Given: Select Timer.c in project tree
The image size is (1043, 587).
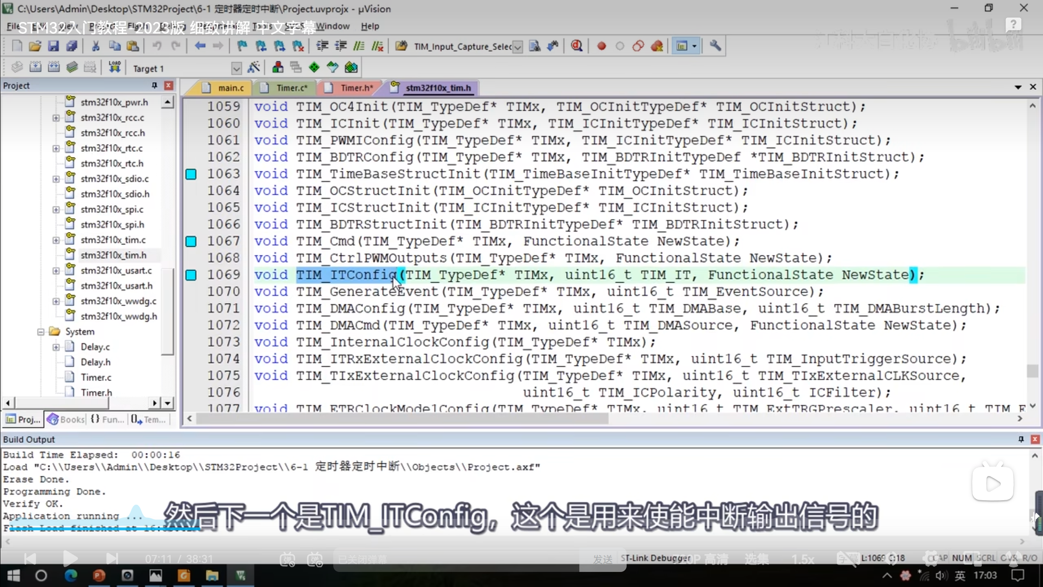Looking at the screenshot, I should click(x=96, y=377).
